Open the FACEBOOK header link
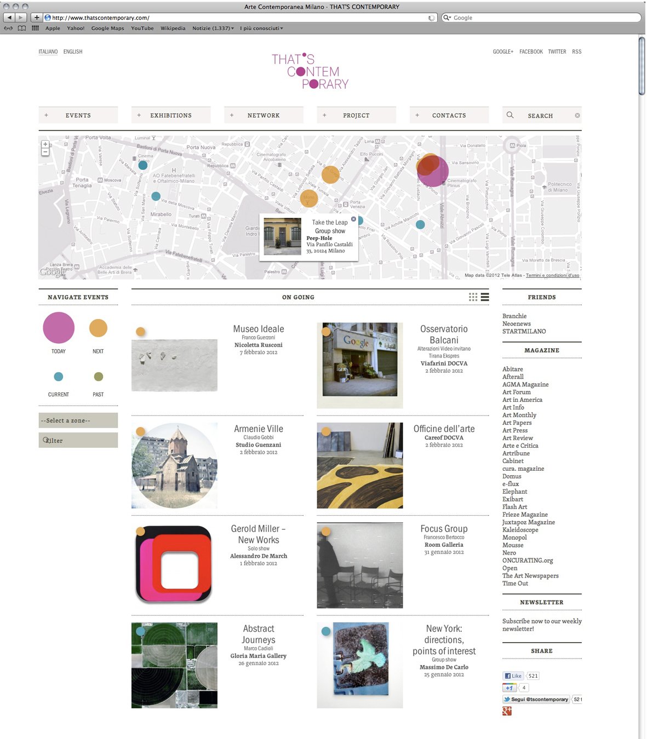The image size is (647, 739). (x=531, y=51)
